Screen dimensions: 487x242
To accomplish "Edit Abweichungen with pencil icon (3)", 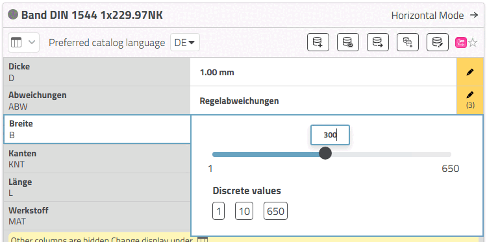I will click(x=470, y=100).
